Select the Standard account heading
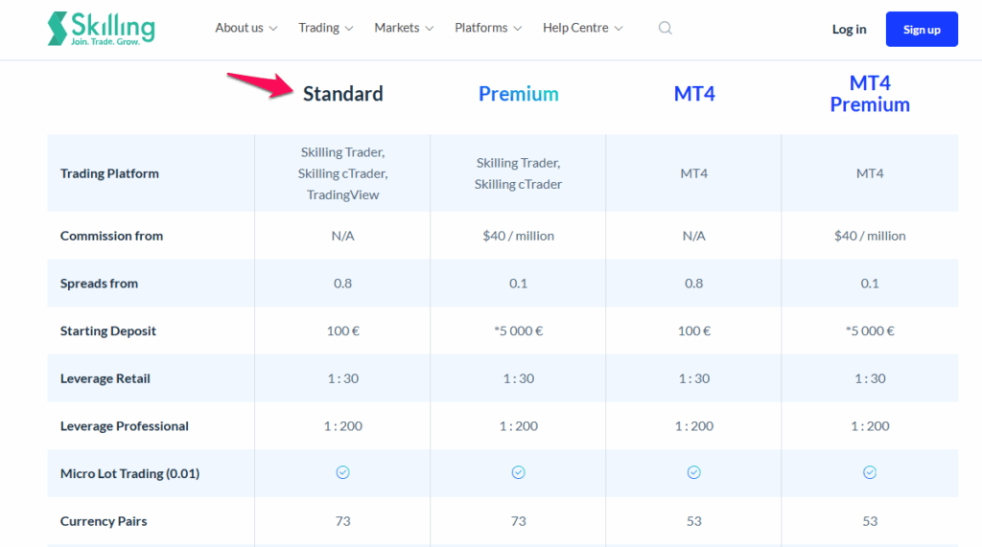The width and height of the screenshot is (982, 547). (342, 94)
